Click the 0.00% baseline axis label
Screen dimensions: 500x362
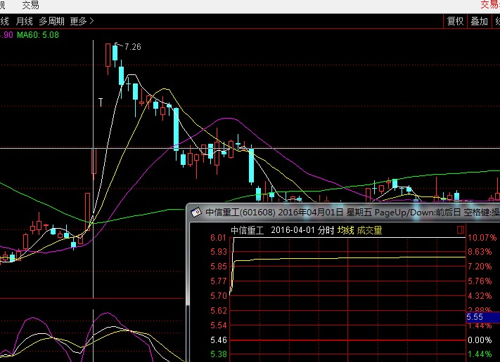click(482, 340)
